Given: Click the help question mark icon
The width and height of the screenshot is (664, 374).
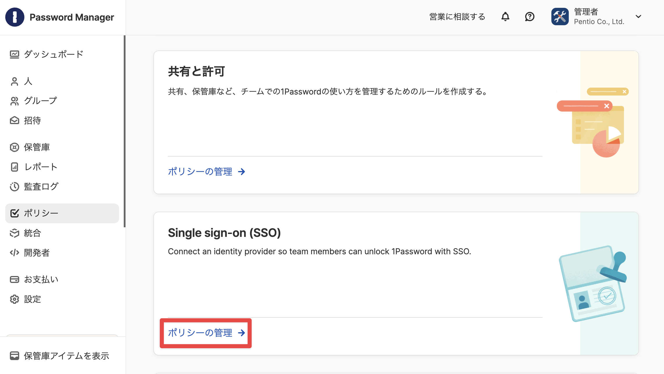Looking at the screenshot, I should point(530,17).
